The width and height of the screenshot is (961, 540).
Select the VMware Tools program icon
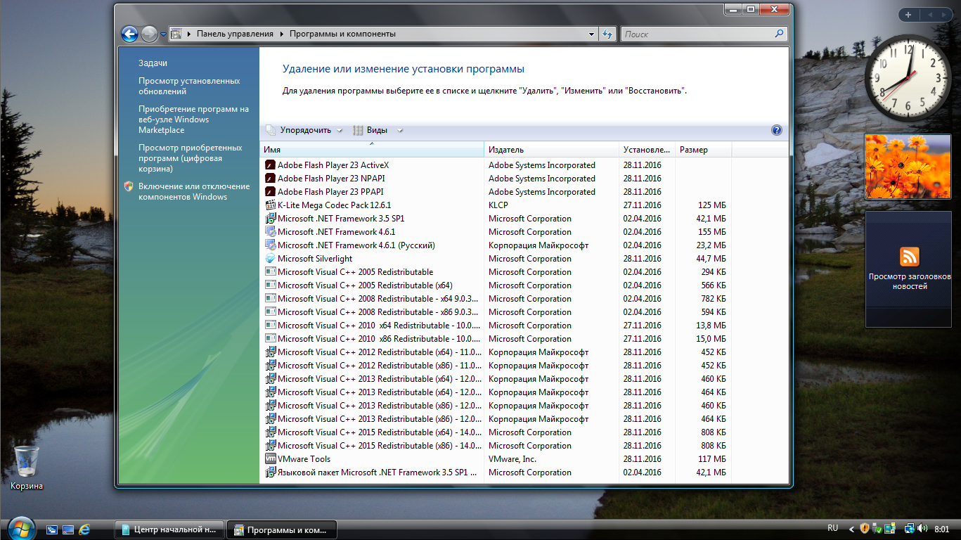270,459
